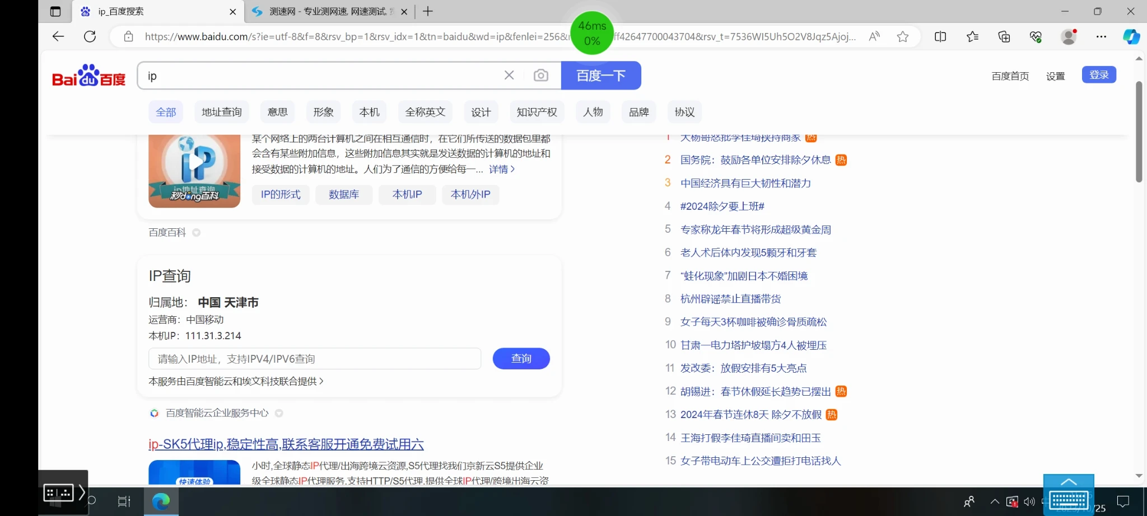Select the 地址查询 filter tab
The height and width of the screenshot is (516, 1147).
(221, 112)
